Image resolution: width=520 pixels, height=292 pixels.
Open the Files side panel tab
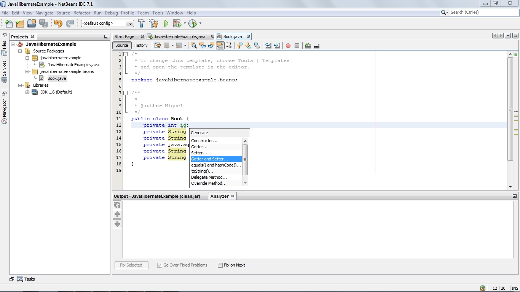coord(4,48)
